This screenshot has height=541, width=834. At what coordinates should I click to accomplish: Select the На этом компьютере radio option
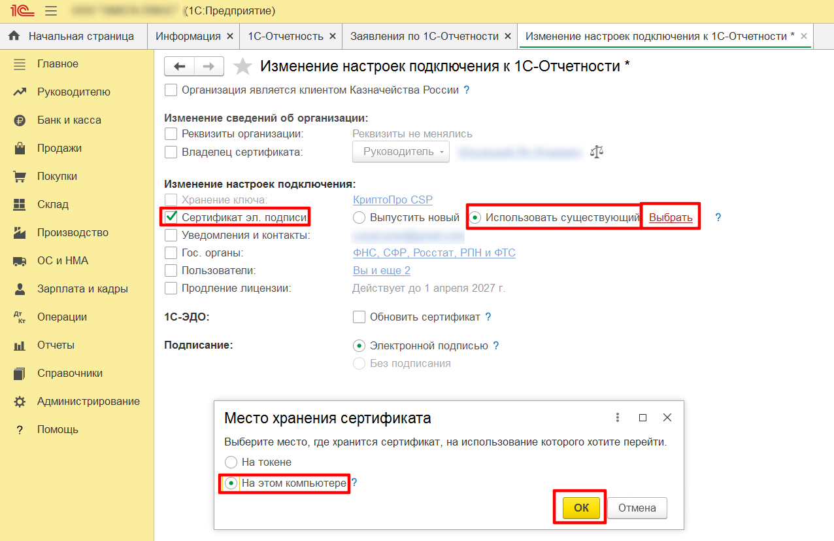click(x=230, y=483)
